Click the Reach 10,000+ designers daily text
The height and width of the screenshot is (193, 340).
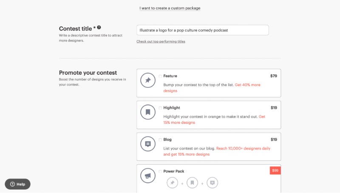(243, 148)
